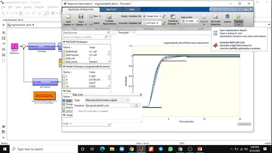Close the Time plot 1 tab
This screenshot has height=153, width=272.
click(x=133, y=33)
